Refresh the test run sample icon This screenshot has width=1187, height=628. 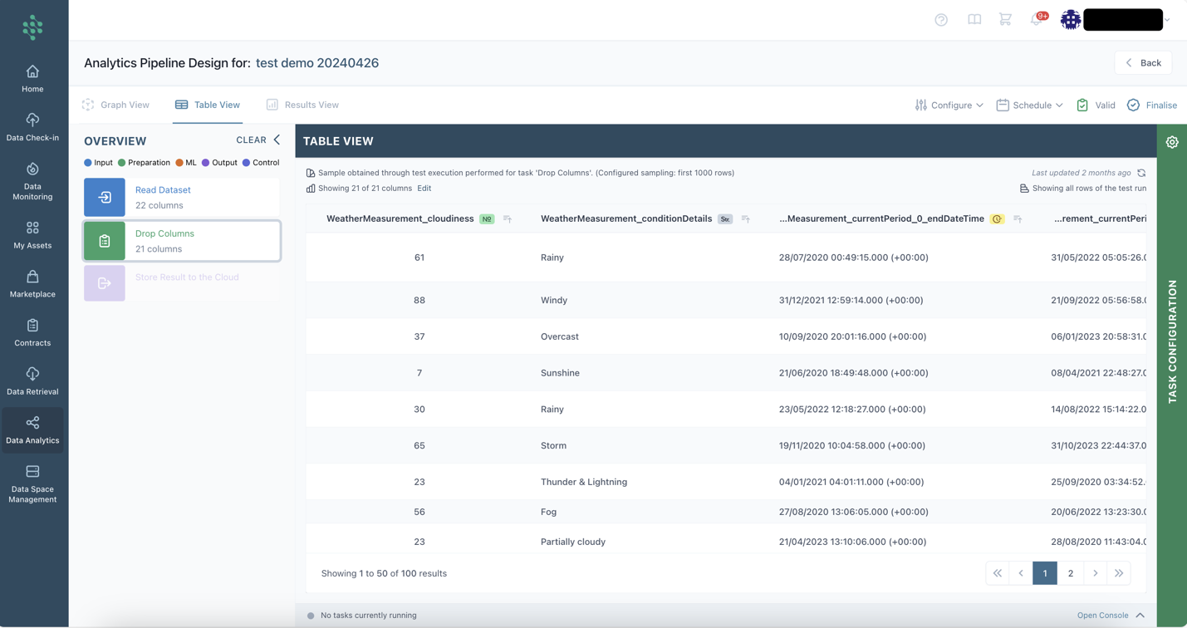click(x=1141, y=173)
